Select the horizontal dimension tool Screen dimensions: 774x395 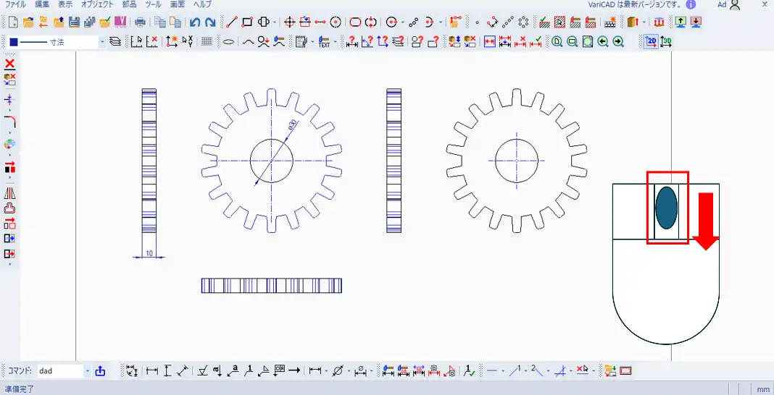click(152, 371)
